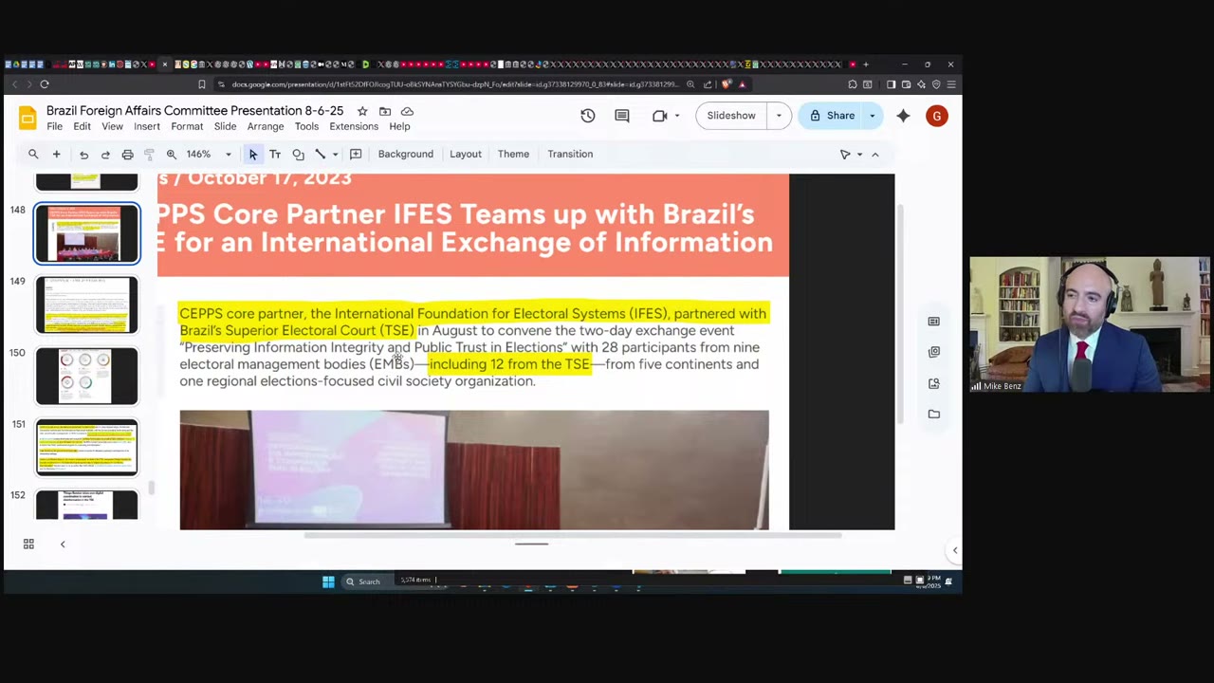Click the presentation title text

[x=194, y=111]
